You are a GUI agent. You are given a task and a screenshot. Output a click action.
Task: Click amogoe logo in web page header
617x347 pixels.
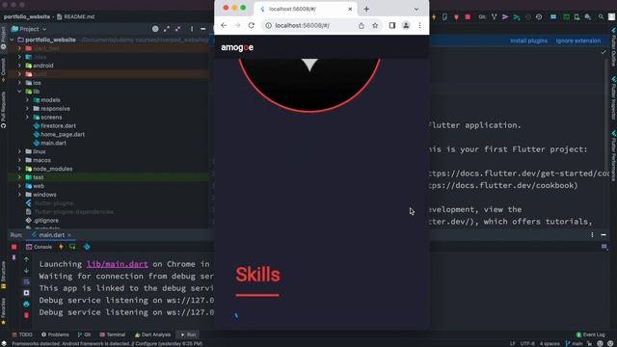[x=237, y=47]
